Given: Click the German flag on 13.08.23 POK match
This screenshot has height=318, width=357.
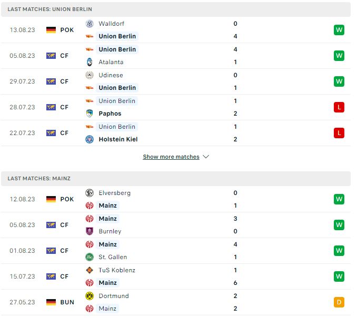Looking at the screenshot, I should 51,30.
